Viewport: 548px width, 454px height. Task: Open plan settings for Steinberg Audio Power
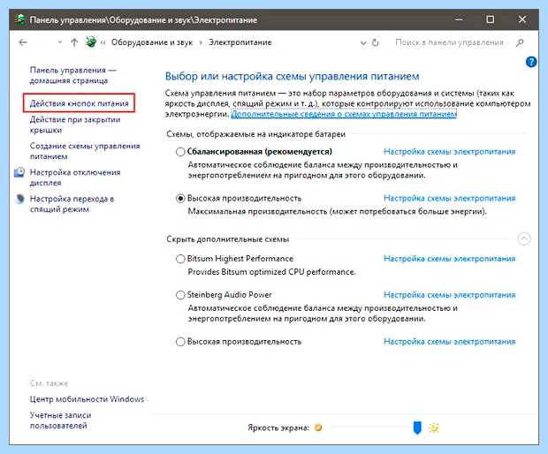(x=449, y=295)
